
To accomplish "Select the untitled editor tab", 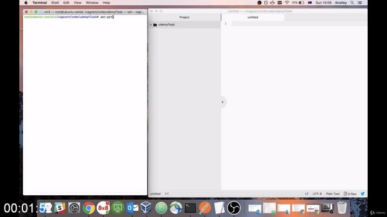I will click(253, 17).
